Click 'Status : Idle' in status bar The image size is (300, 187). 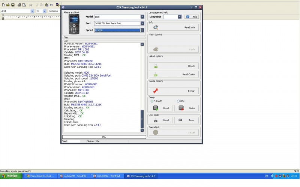point(93,141)
